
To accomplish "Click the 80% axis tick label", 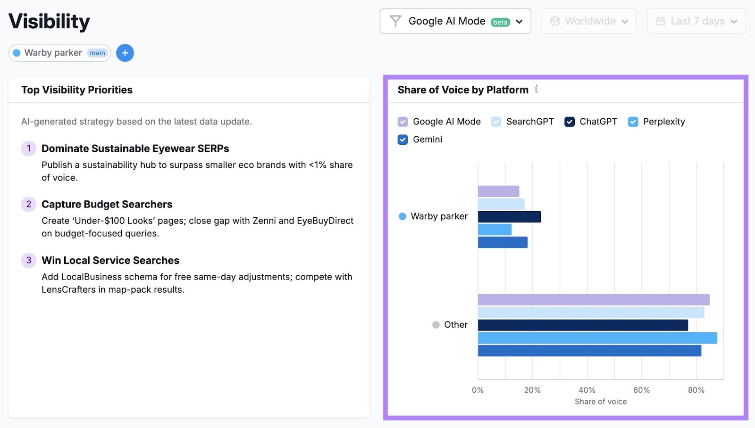I will (696, 390).
